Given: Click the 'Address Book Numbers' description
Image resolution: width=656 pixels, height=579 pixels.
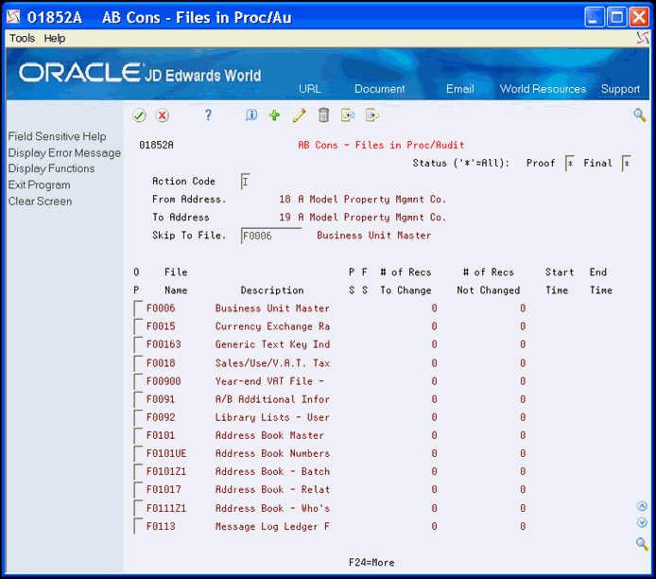Looking at the screenshot, I should [x=272, y=453].
